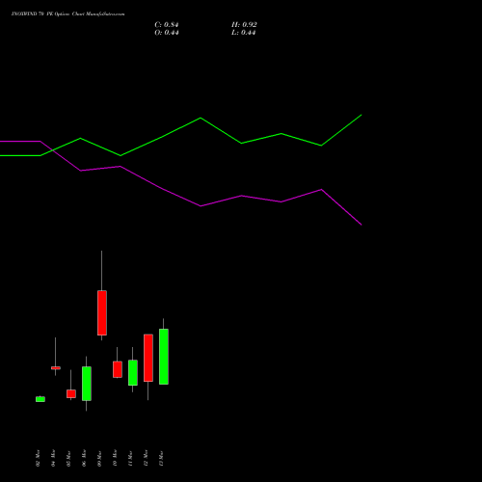482x482 pixels.
Task: Select the 12 Mar date label
Action: (x=146, y=458)
